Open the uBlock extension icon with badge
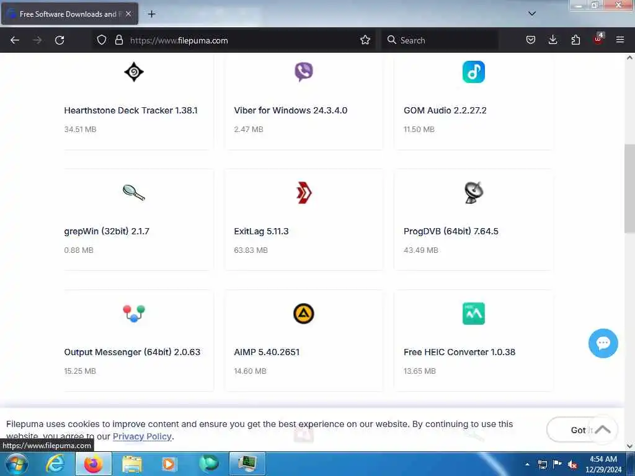635x476 pixels. [x=598, y=39]
